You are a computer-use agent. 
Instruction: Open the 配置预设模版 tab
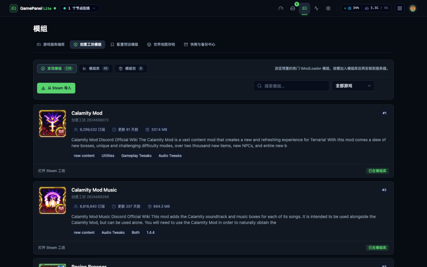click(x=124, y=44)
